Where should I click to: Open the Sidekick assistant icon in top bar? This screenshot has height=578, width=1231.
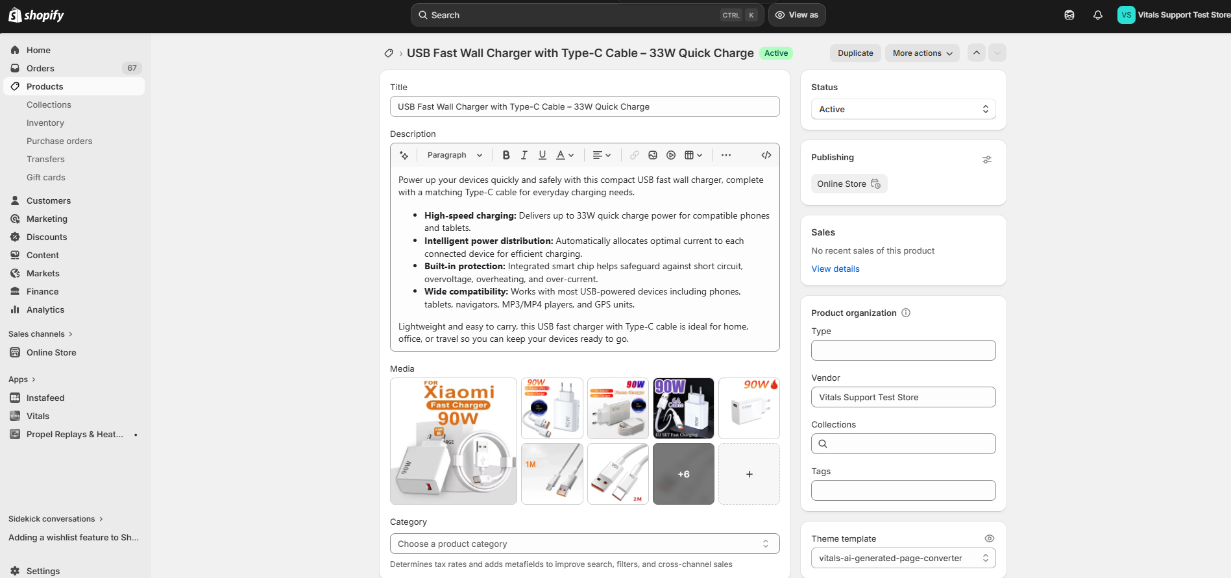tap(1069, 15)
